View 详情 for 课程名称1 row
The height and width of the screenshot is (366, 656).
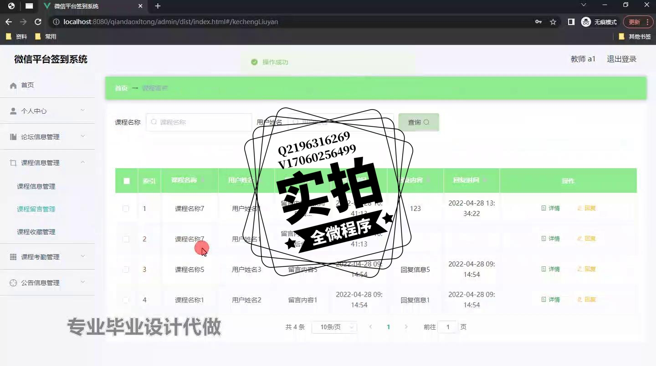point(550,300)
